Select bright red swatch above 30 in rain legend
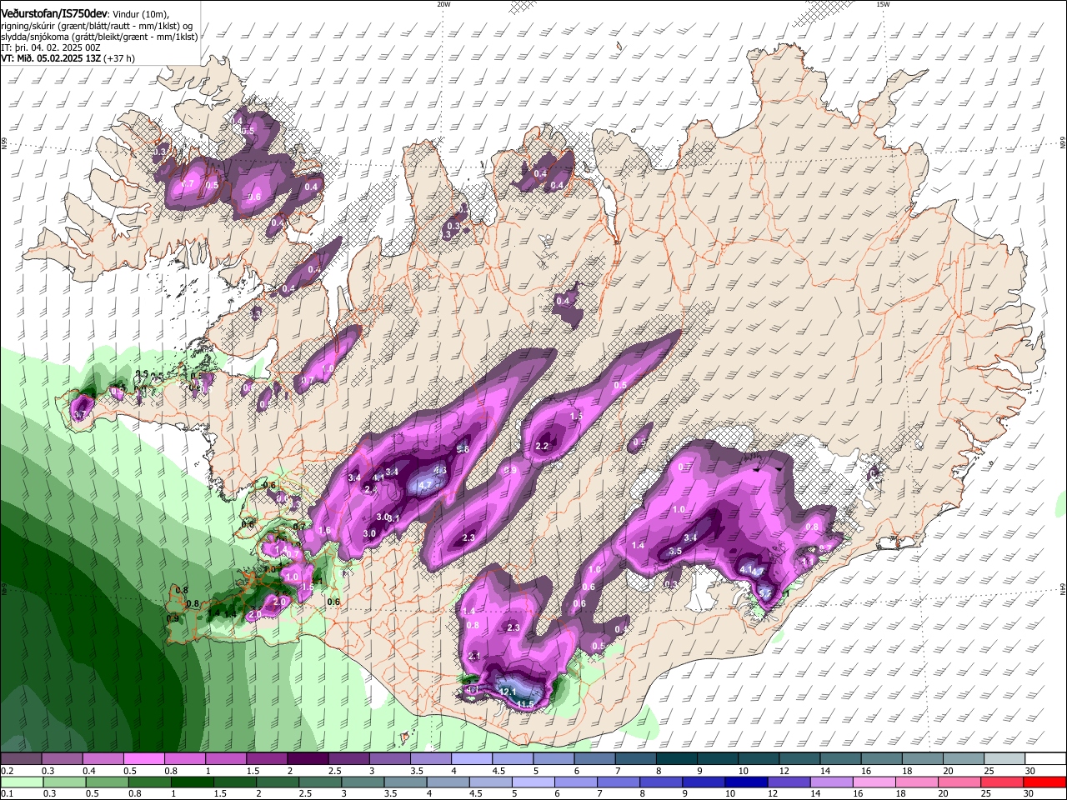The image size is (1067, 800). [1045, 782]
